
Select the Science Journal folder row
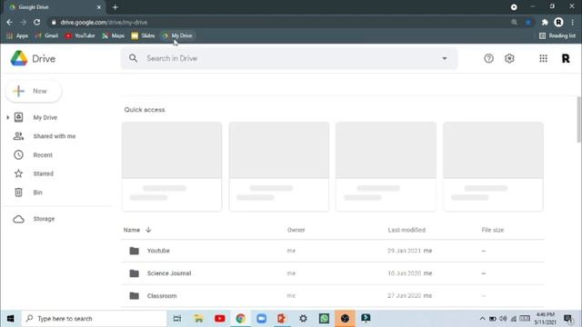[x=333, y=273]
